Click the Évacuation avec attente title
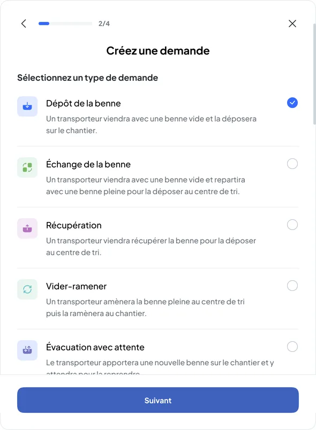 point(95,347)
